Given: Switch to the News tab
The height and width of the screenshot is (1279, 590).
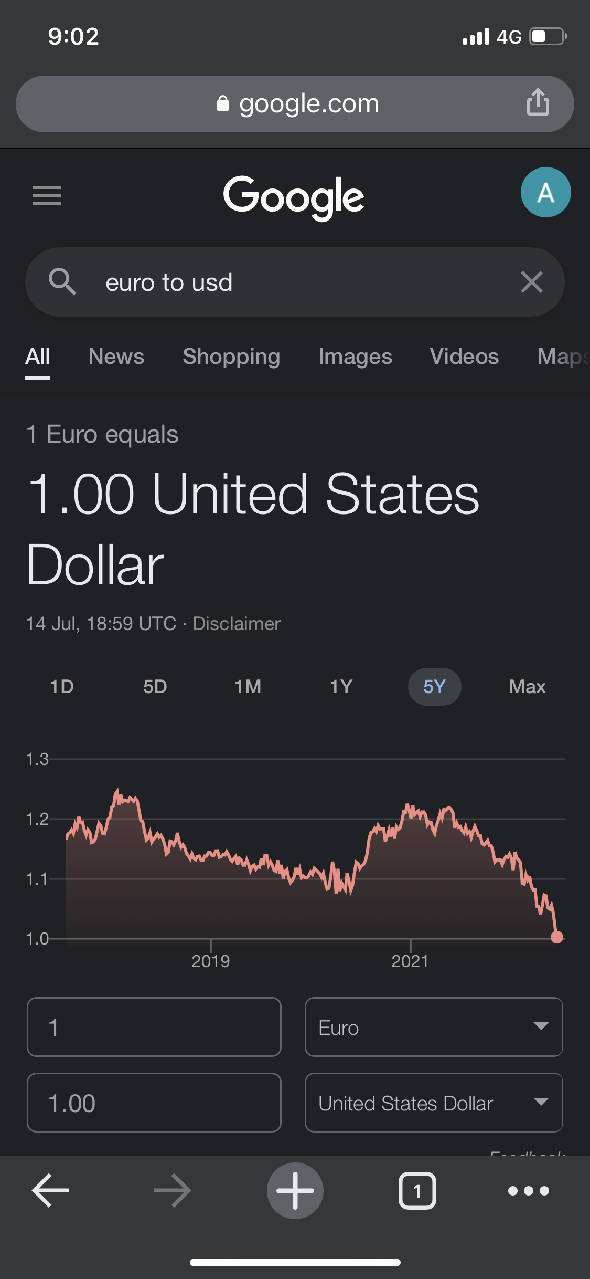Looking at the screenshot, I should pyautogui.click(x=116, y=357).
